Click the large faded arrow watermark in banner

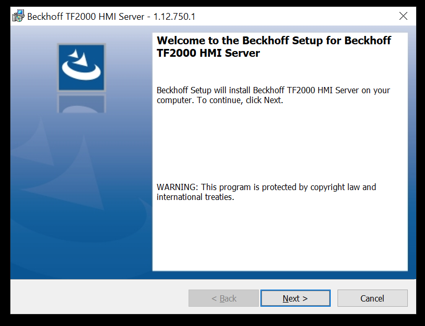pyautogui.click(x=68, y=173)
